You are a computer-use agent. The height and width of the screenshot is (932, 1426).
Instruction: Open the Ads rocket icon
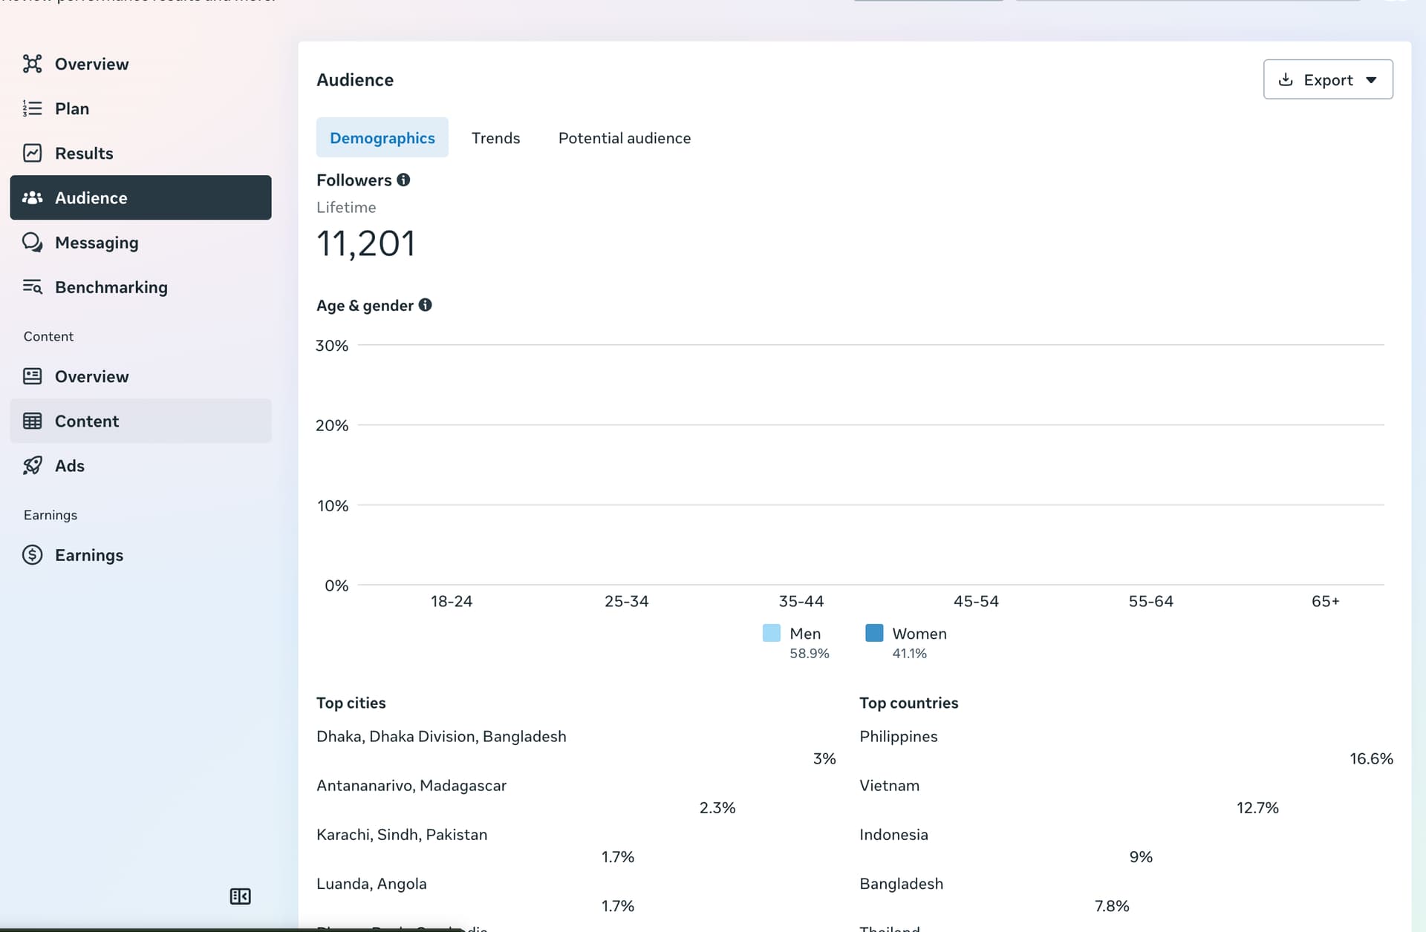point(32,465)
